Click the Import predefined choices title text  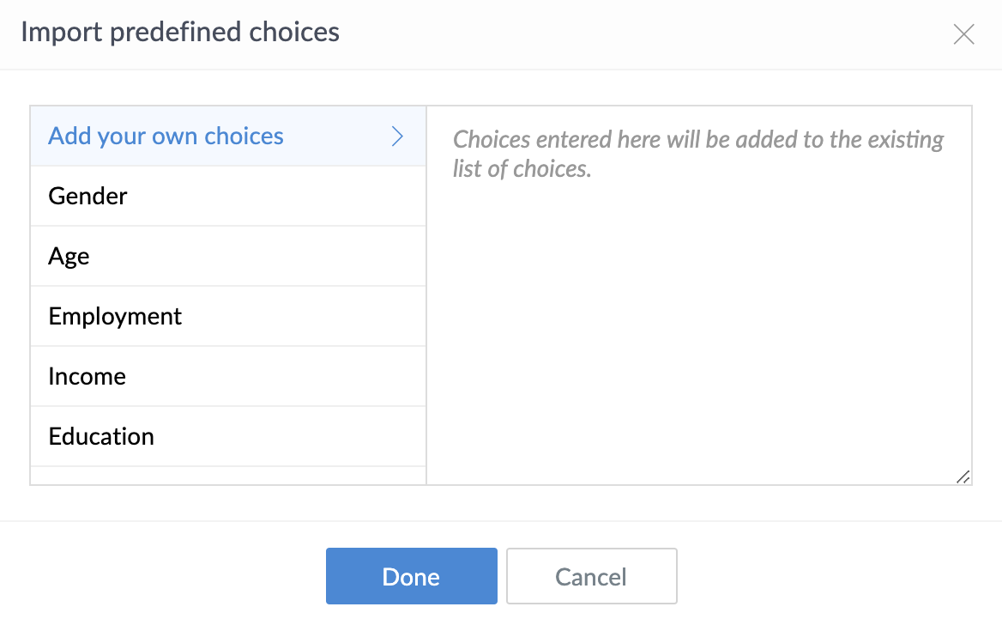(x=180, y=33)
